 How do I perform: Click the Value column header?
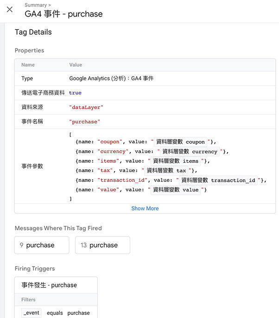[x=76, y=65]
